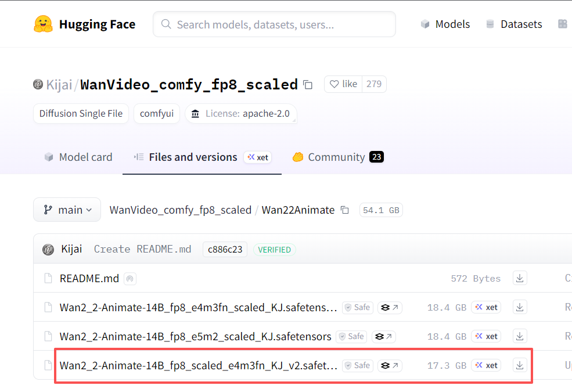Click the magnifier icon in search box
The width and height of the screenshot is (572, 389).
coord(166,24)
